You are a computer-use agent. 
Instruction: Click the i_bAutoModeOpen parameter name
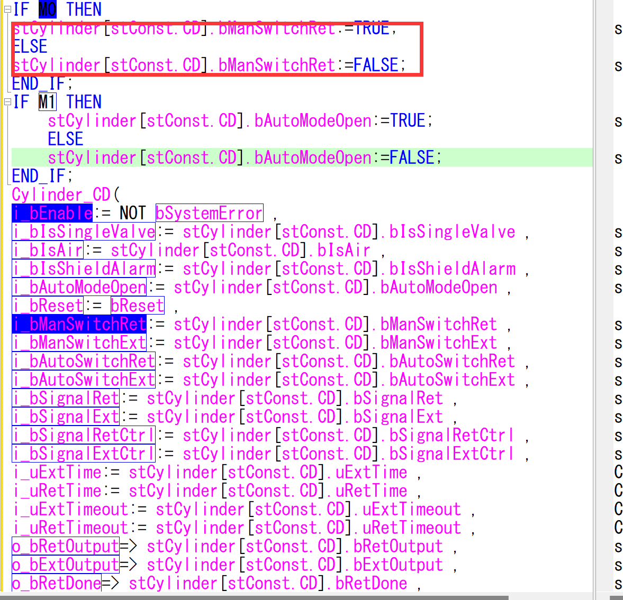point(79,287)
